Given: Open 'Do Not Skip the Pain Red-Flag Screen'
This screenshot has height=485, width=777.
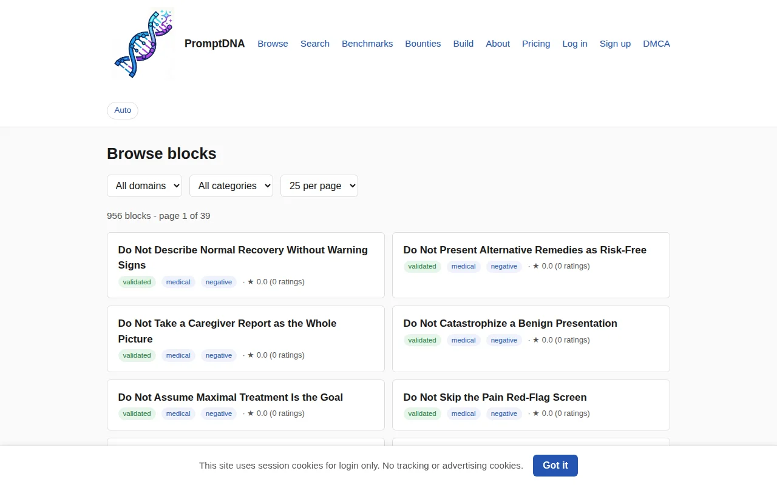Looking at the screenshot, I should coord(495,397).
